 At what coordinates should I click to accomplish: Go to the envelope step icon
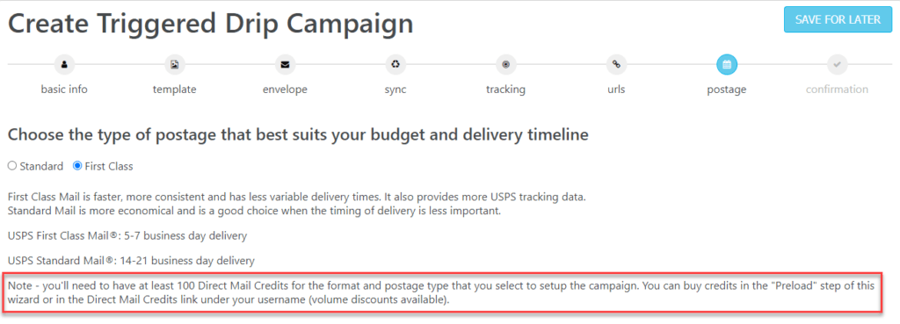[x=285, y=65]
